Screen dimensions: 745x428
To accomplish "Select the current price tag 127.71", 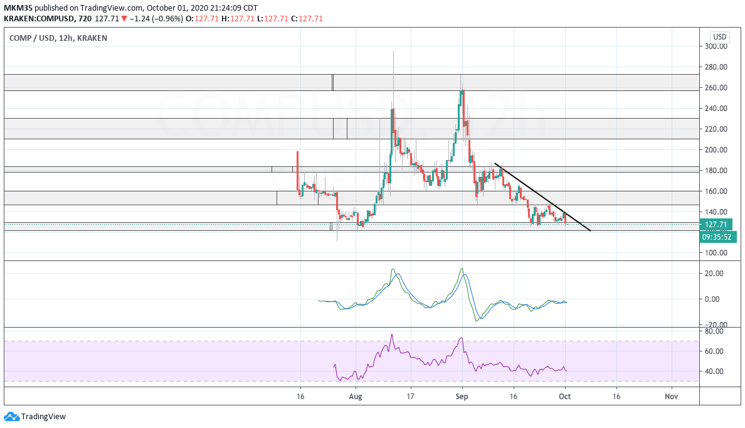I will [716, 225].
